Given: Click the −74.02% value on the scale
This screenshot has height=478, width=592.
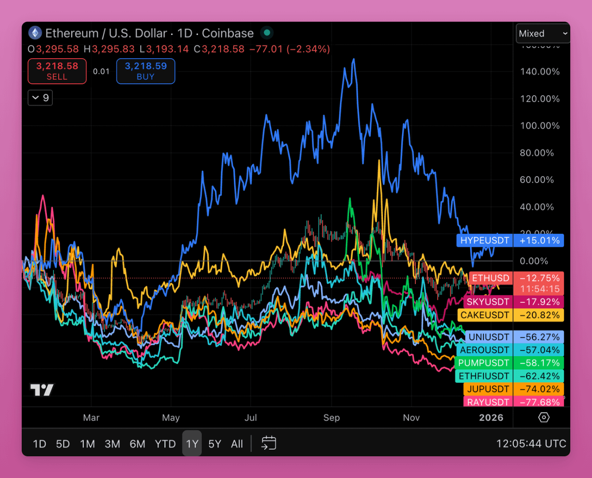Looking at the screenshot, I should pyautogui.click(x=540, y=389).
